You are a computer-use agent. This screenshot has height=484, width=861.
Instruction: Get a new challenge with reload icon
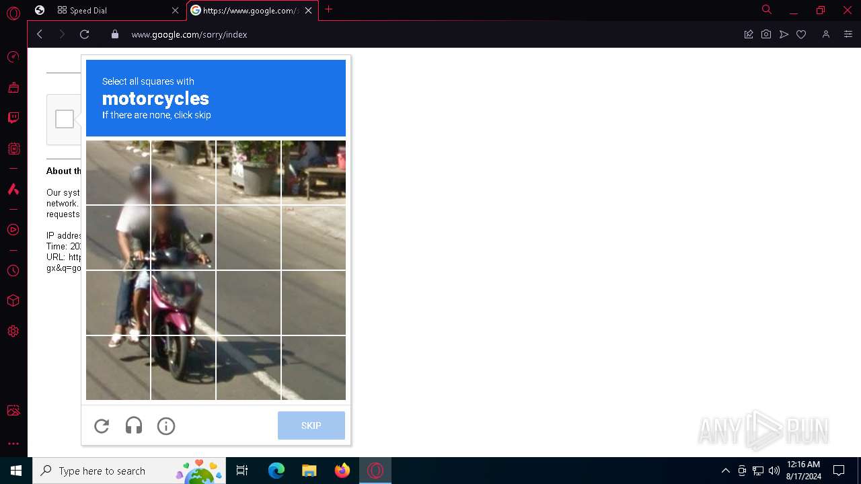(102, 426)
